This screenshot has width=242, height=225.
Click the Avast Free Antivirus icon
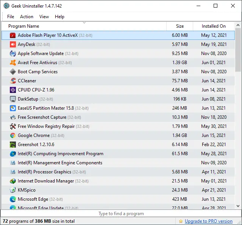(x=12, y=63)
